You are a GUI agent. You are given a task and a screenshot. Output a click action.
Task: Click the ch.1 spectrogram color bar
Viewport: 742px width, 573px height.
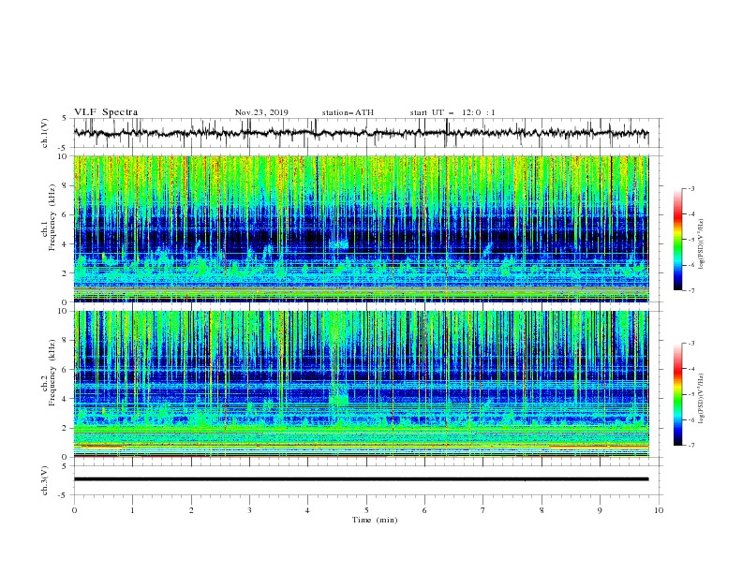[677, 240]
